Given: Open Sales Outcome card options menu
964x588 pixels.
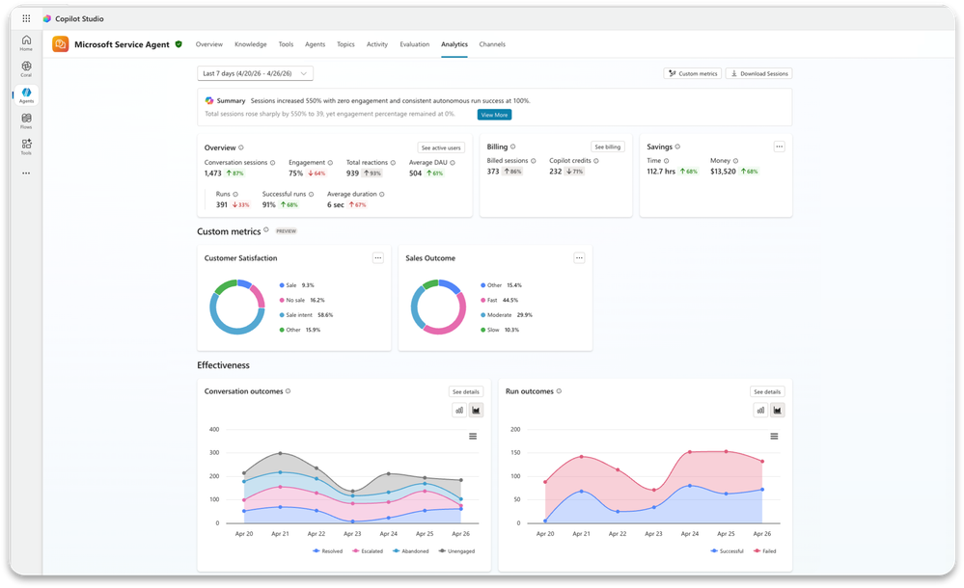Looking at the screenshot, I should click(x=579, y=258).
